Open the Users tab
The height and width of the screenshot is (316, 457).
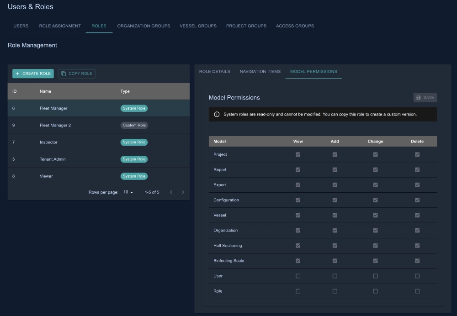point(21,26)
